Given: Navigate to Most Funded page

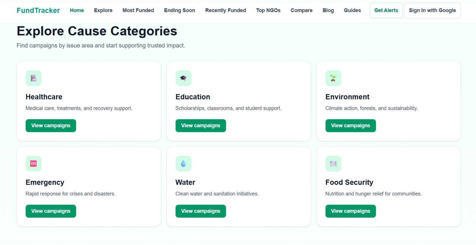Looking at the screenshot, I should click(138, 10).
